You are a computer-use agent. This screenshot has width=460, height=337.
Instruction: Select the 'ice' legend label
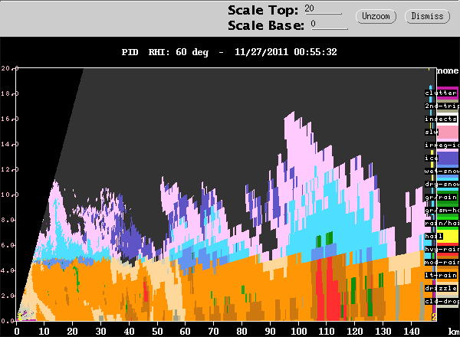coord(431,158)
